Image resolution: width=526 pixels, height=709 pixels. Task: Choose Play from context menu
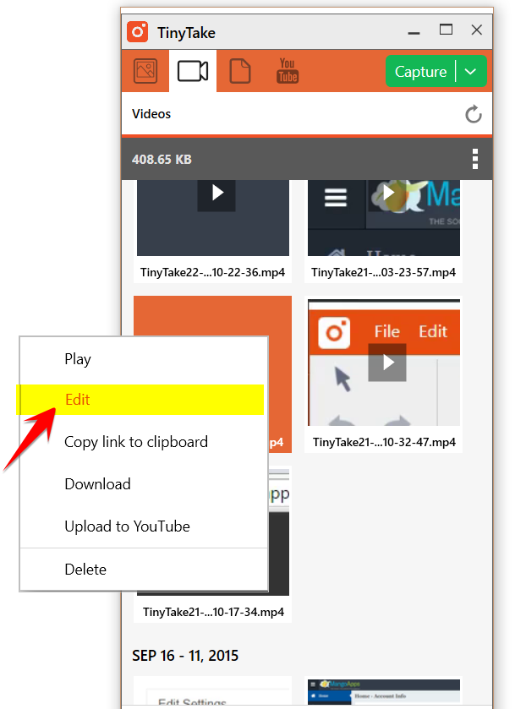pyautogui.click(x=144, y=359)
